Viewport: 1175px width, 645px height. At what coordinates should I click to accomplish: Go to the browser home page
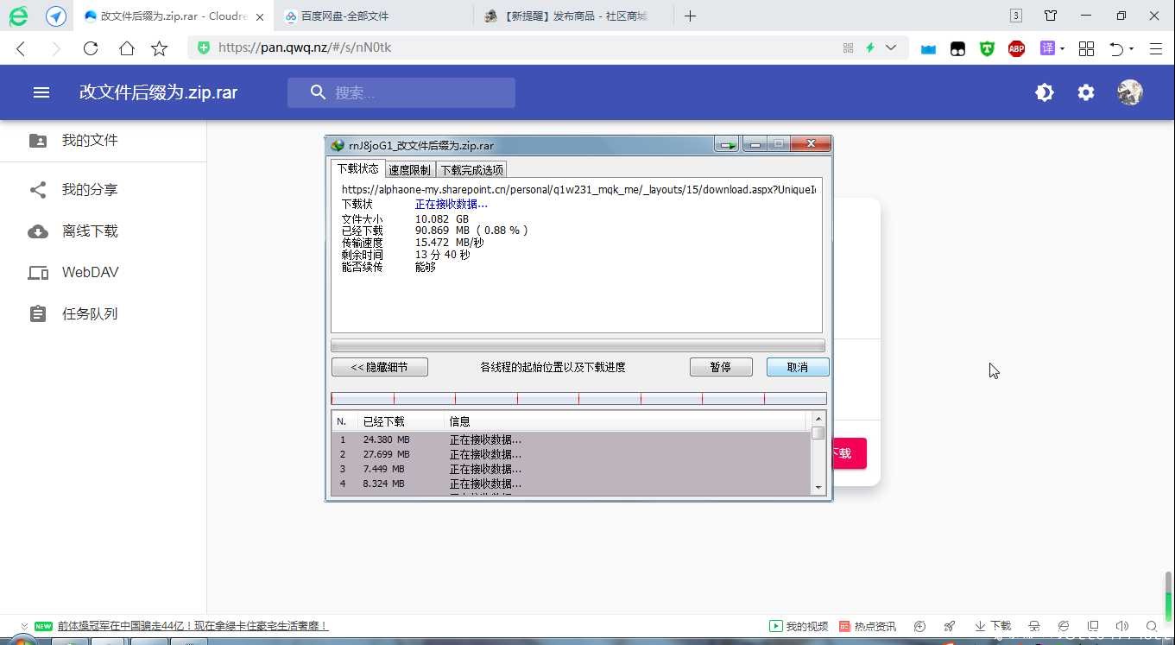(x=126, y=48)
